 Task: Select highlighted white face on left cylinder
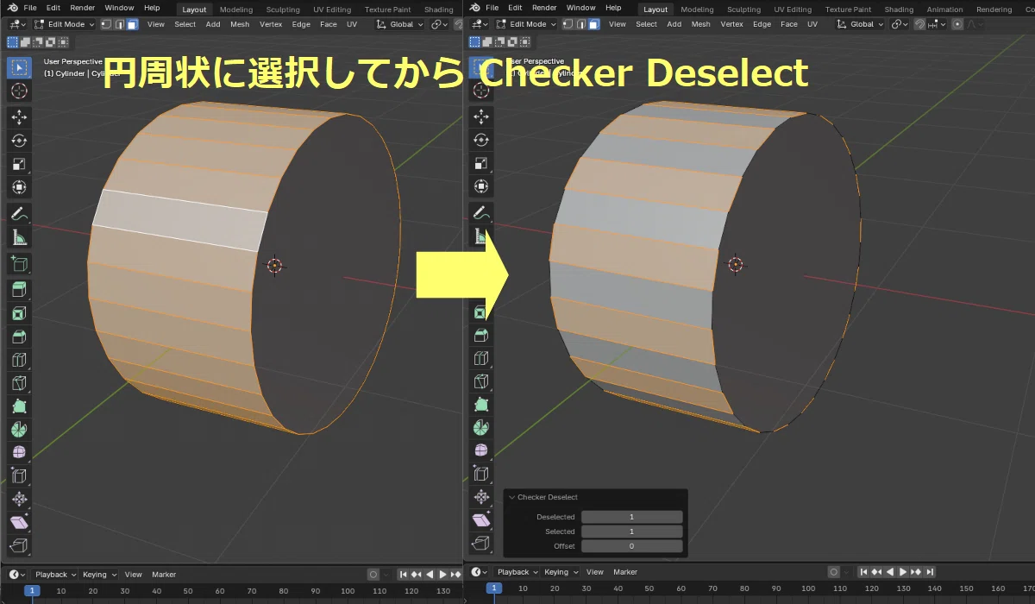pyautogui.click(x=179, y=219)
